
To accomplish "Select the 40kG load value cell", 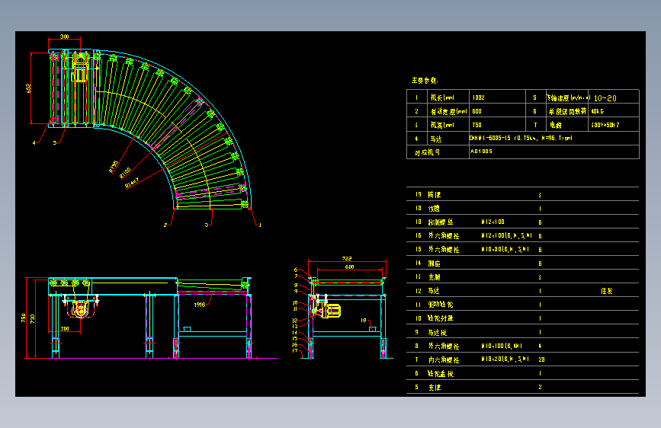I will tap(598, 111).
